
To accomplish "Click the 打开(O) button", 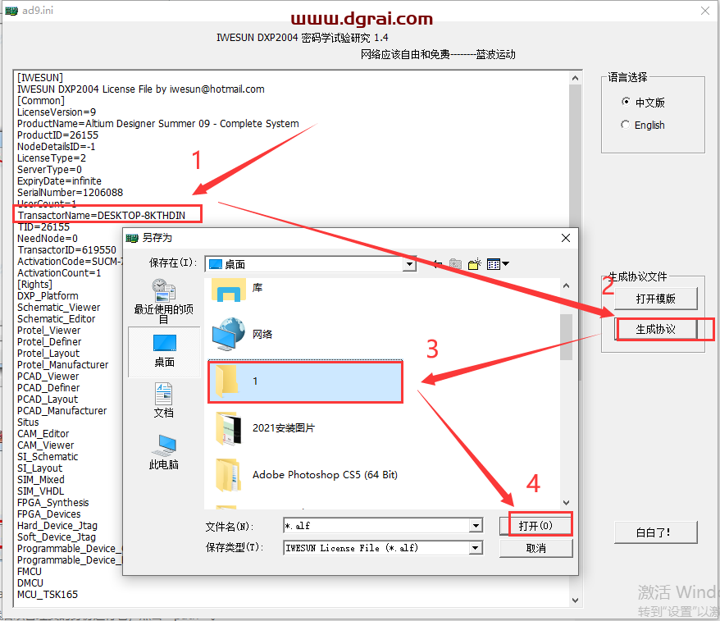I will pos(535,525).
